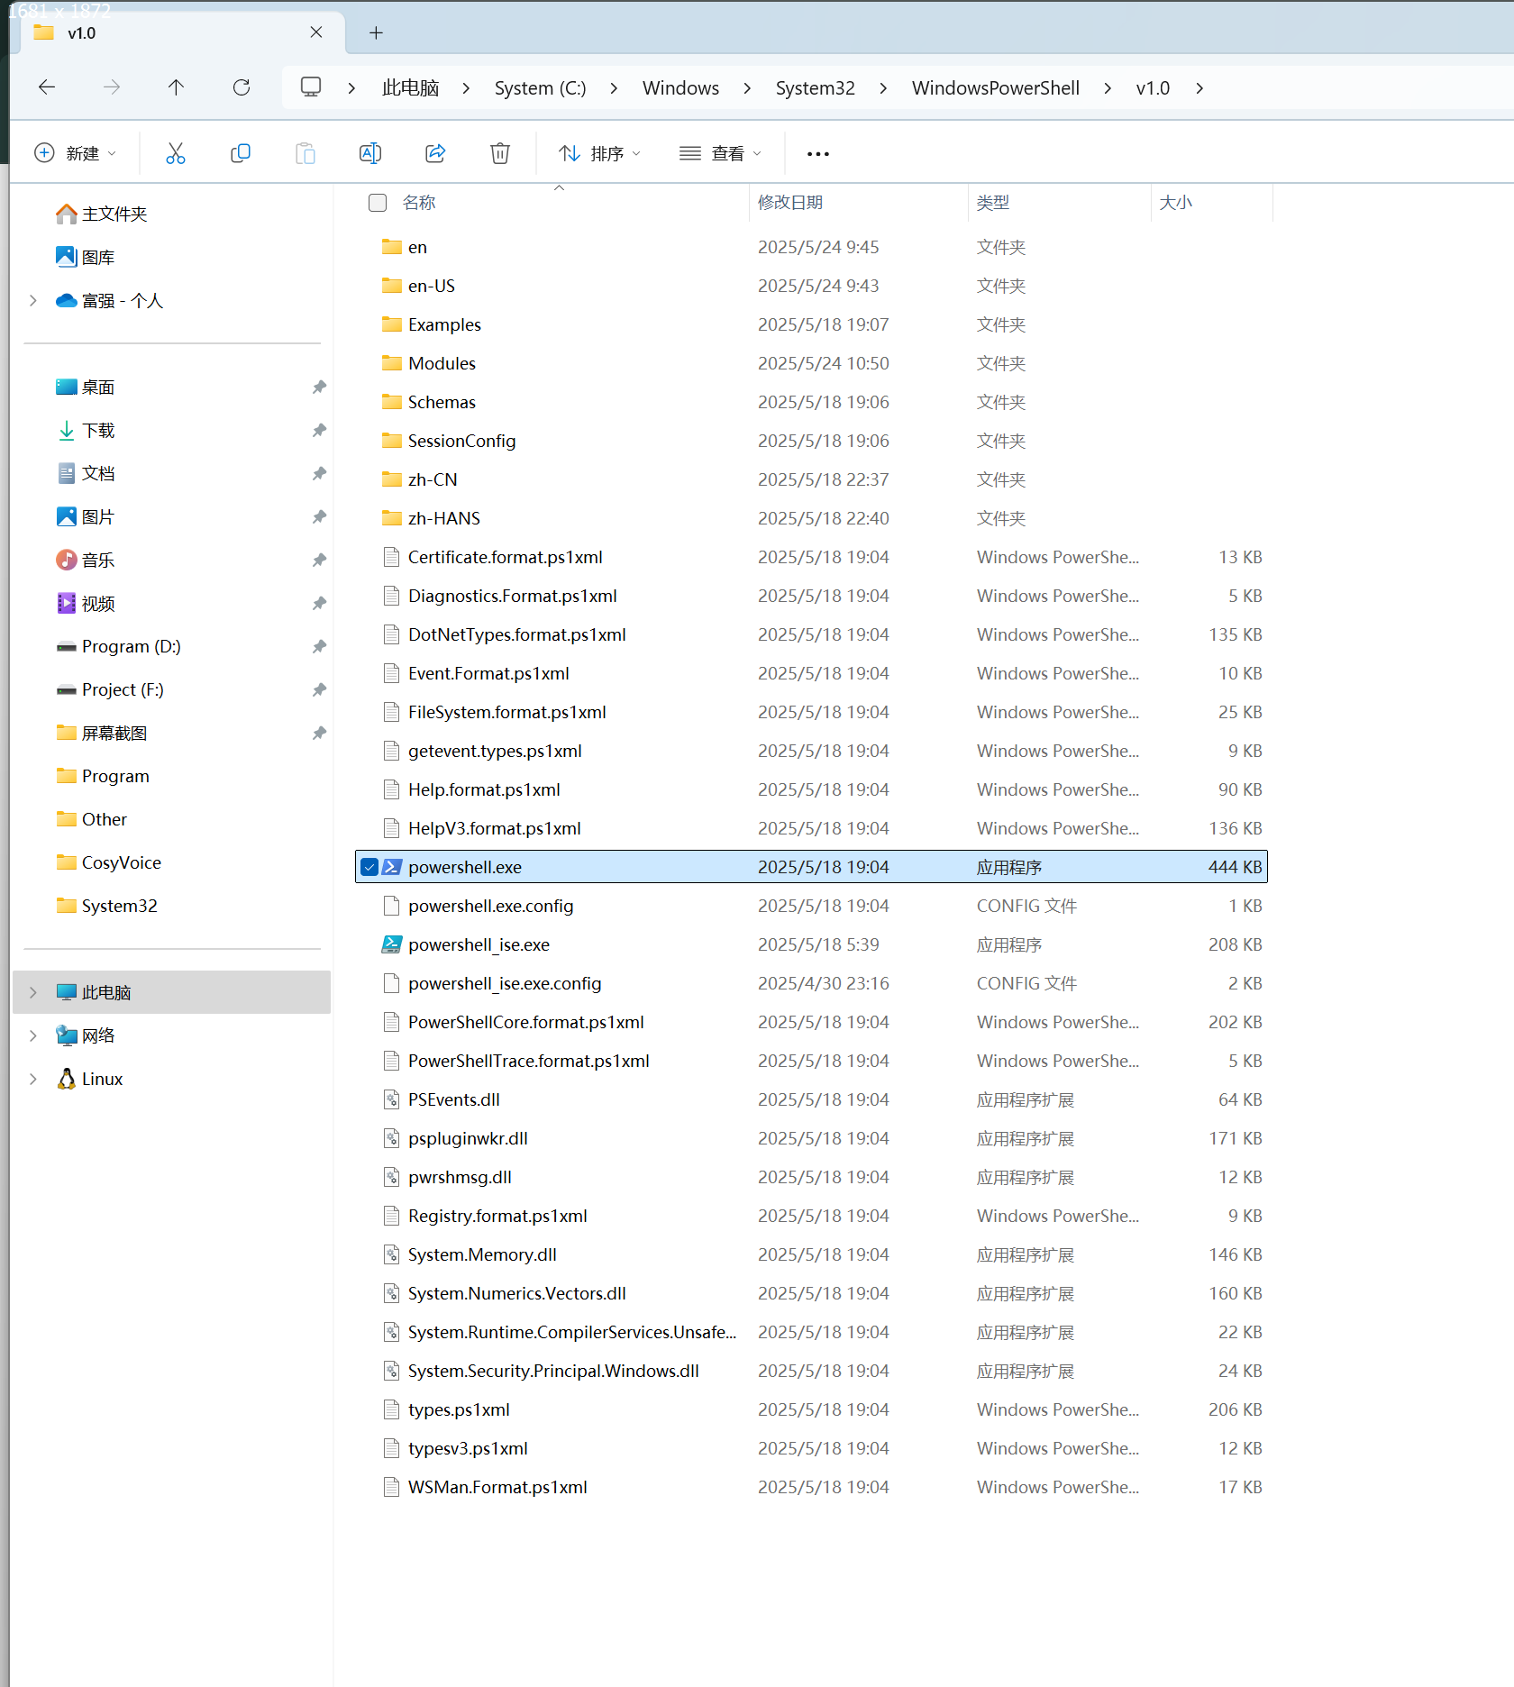This screenshot has height=1687, width=1514.
Task: Navigate to WindowsPowerShell breadcrumb
Action: (996, 87)
